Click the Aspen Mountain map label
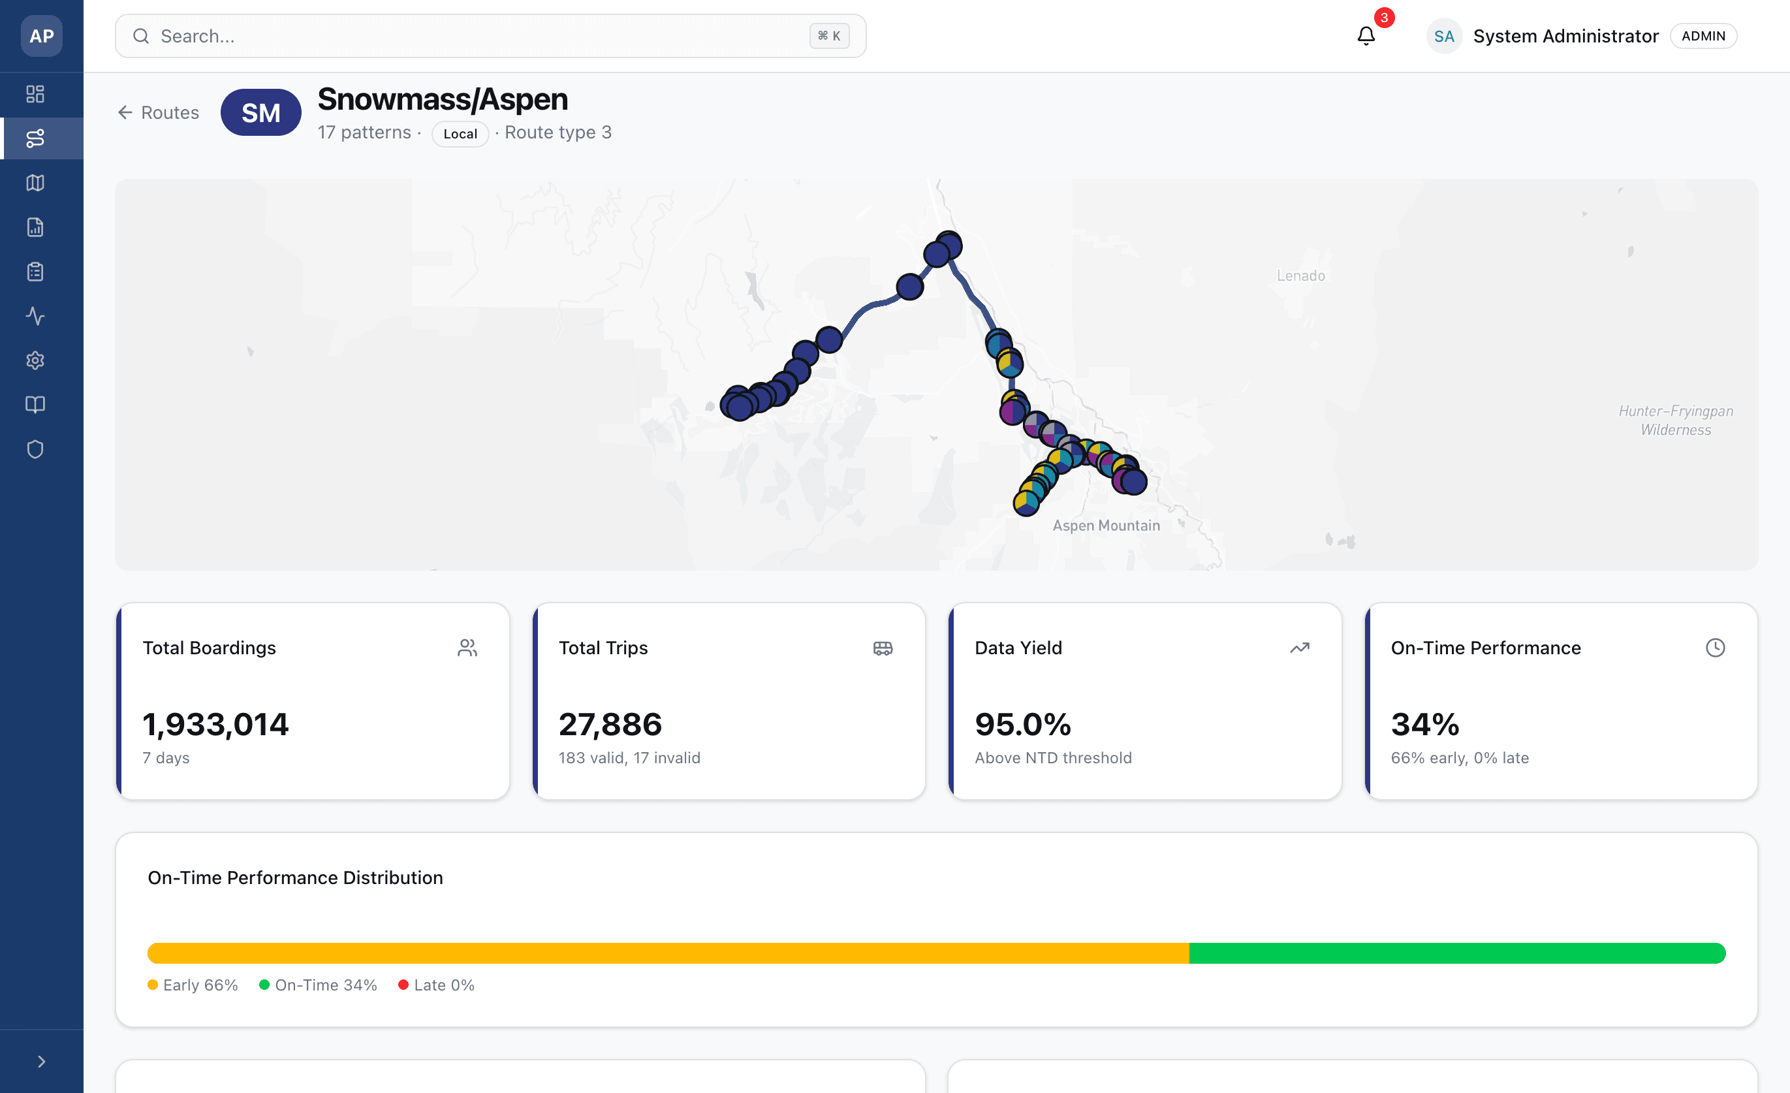The height and width of the screenshot is (1093, 1790). [1107, 526]
